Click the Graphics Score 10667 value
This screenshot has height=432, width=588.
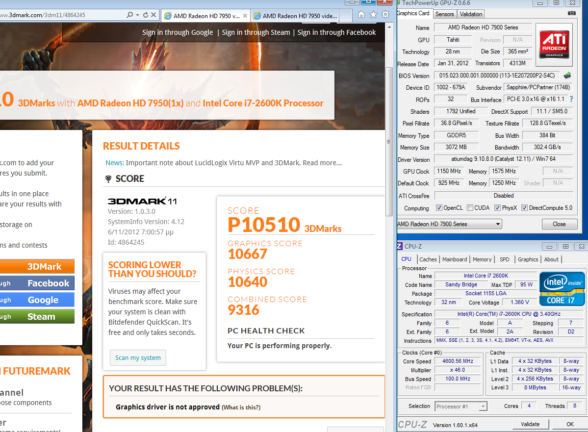[x=248, y=254]
